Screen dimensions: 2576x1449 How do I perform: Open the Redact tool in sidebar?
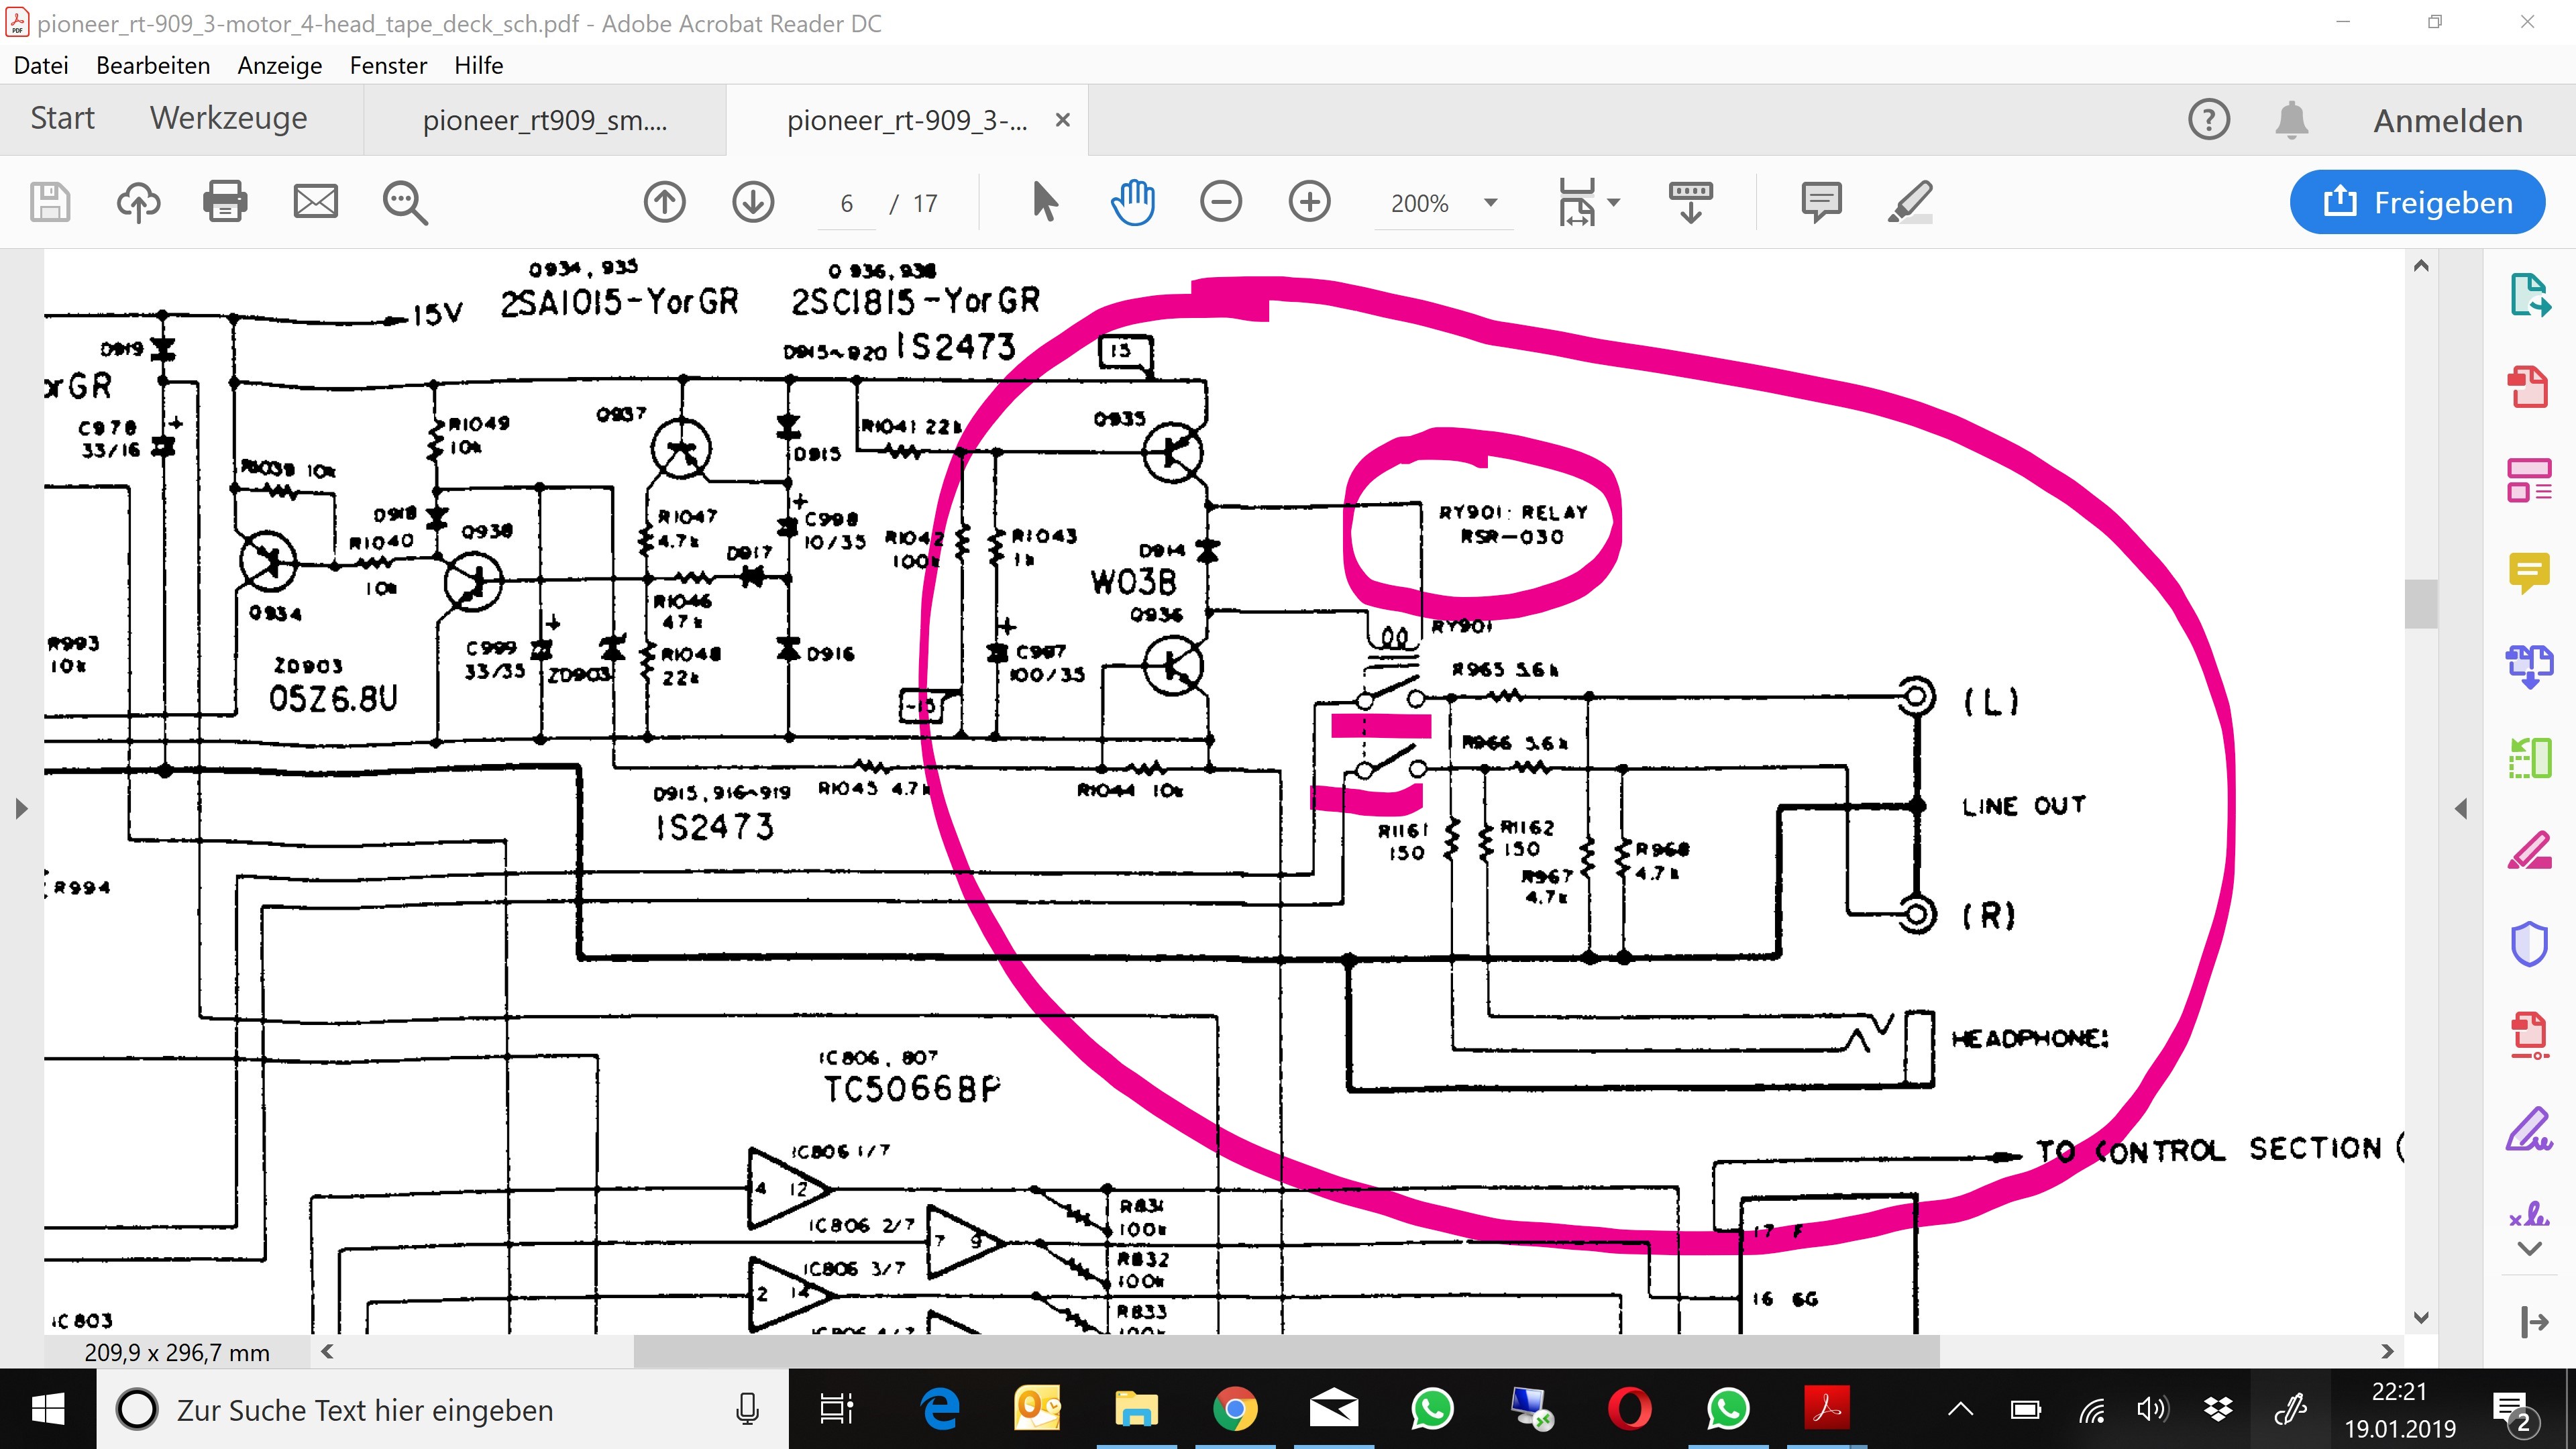pyautogui.click(x=2529, y=850)
